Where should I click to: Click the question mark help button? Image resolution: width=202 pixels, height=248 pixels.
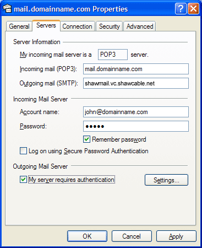(x=181, y=9)
